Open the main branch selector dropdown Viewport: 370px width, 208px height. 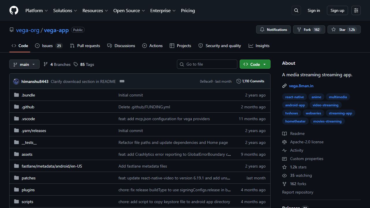[24, 64]
